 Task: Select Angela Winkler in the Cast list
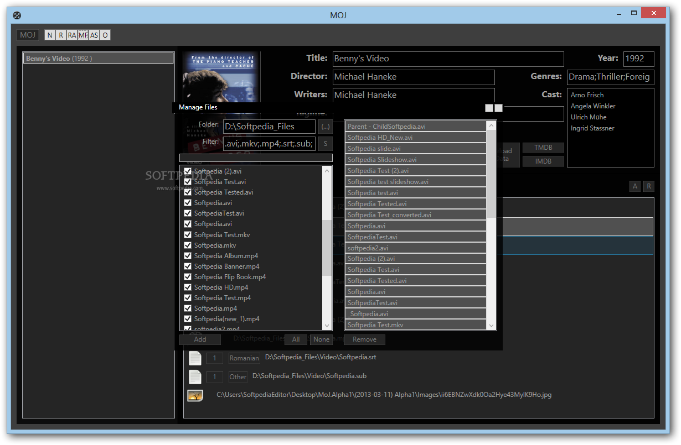[x=593, y=106]
